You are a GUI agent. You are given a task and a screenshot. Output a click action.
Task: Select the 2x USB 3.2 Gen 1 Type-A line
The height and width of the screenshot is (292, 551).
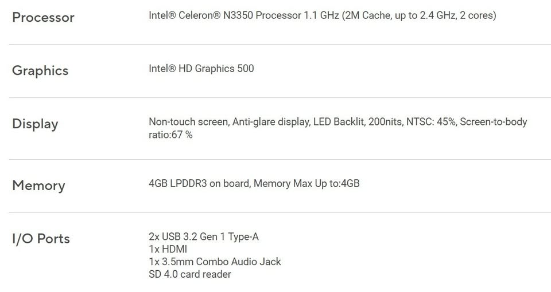pos(204,237)
